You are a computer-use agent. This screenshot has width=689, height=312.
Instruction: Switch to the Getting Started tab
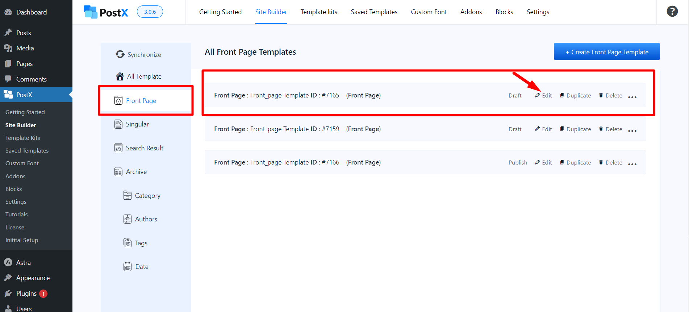[220, 12]
